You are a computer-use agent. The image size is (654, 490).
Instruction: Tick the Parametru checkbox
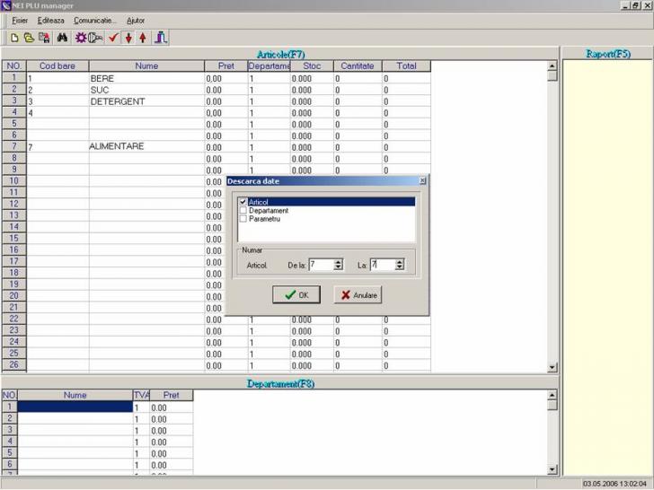tap(243, 218)
